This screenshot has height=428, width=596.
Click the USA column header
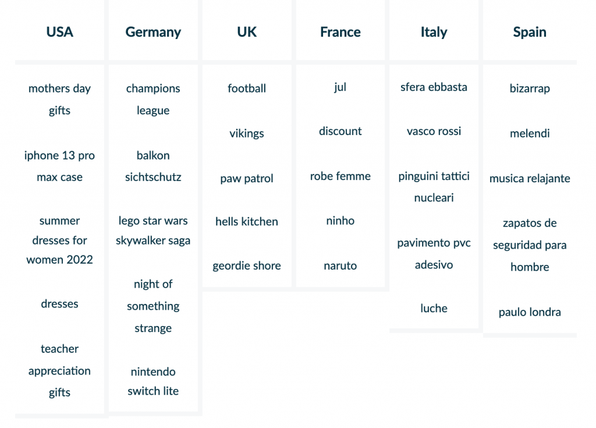point(59,32)
